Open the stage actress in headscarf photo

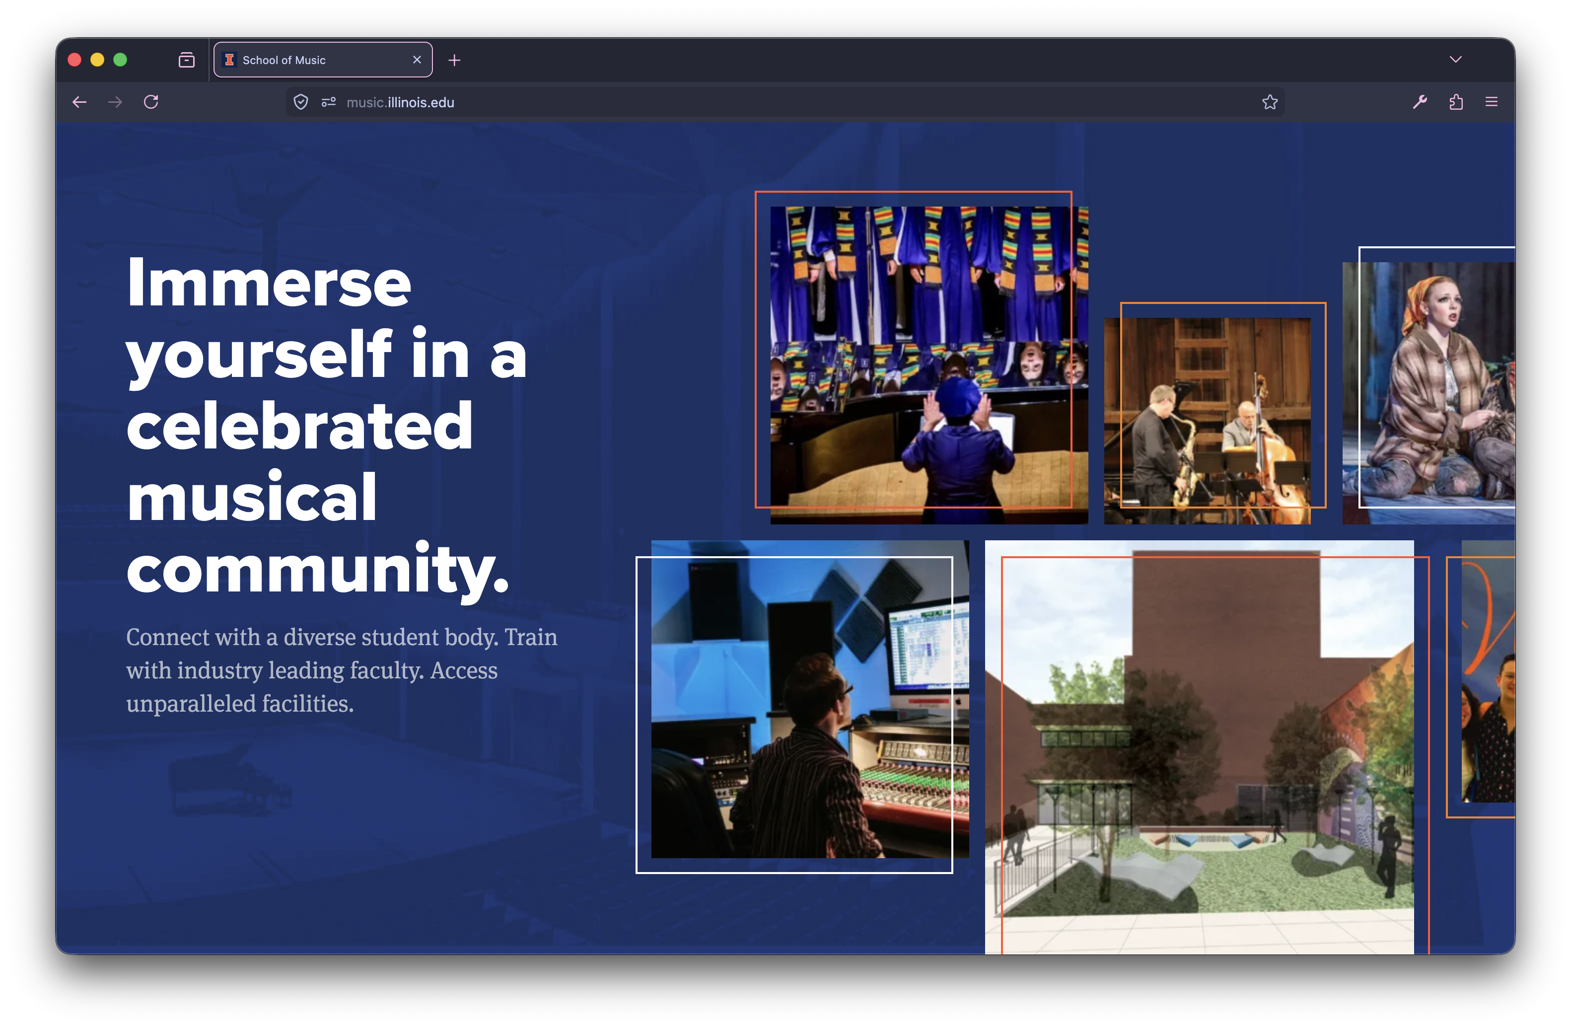pyautogui.click(x=1428, y=393)
